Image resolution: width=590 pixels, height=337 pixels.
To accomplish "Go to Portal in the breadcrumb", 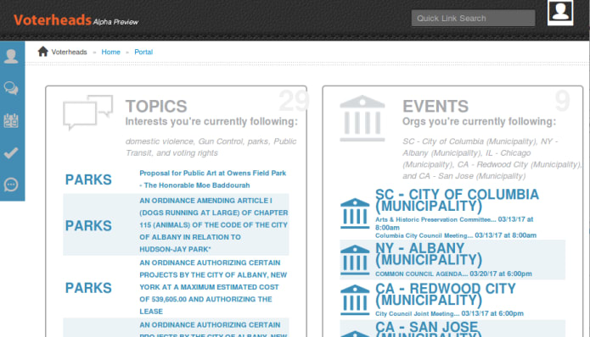I will [x=143, y=52].
